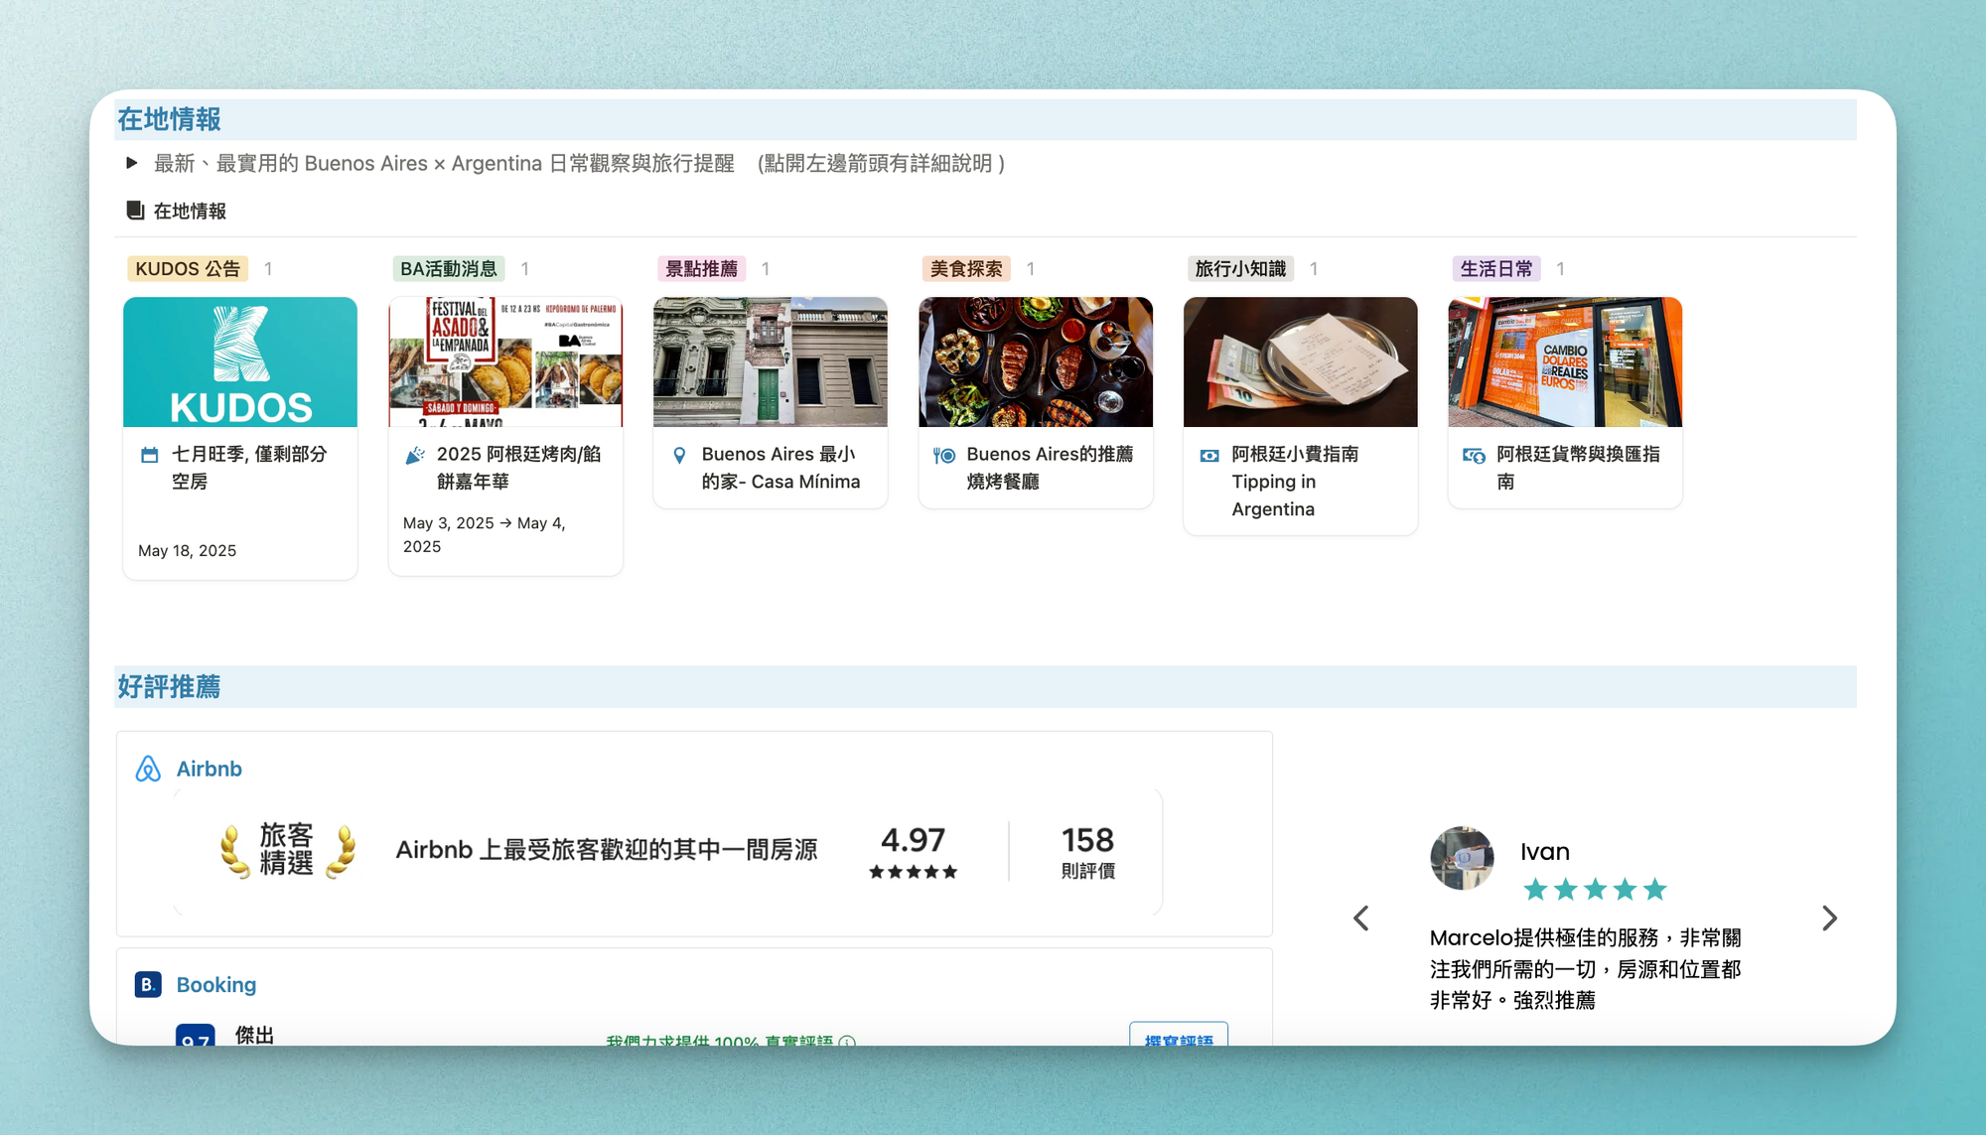The image size is (1986, 1135).
Task: Open the Airbnb link
Action: pos(209,769)
